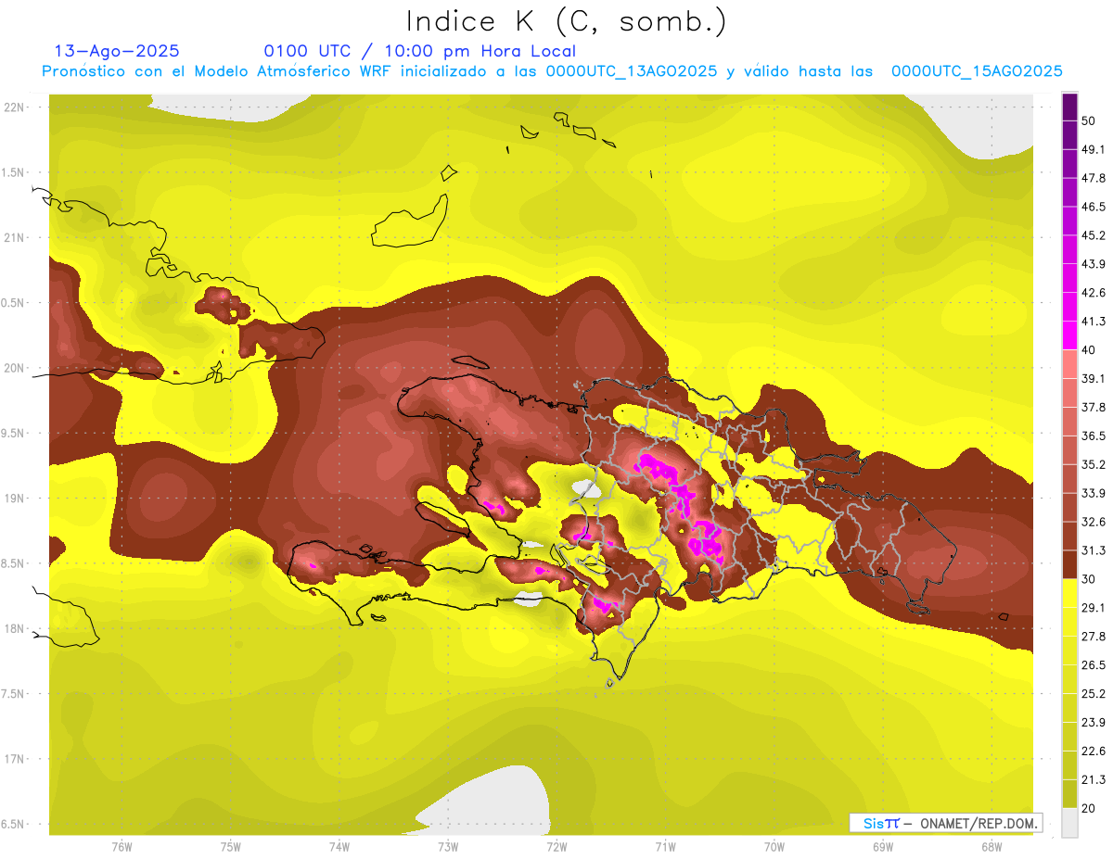This screenshot has height=859, width=1113.
Task: Click the 'Pronóstico con el Modelo Atmosférico WRF' forecast line
Action: (552, 71)
